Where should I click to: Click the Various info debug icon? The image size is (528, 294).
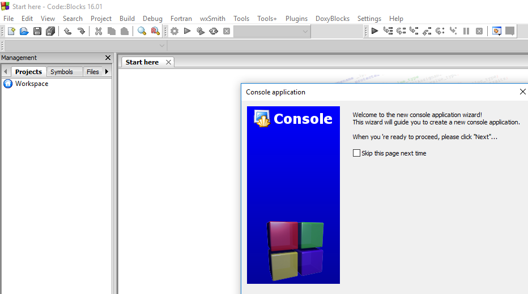(510, 31)
